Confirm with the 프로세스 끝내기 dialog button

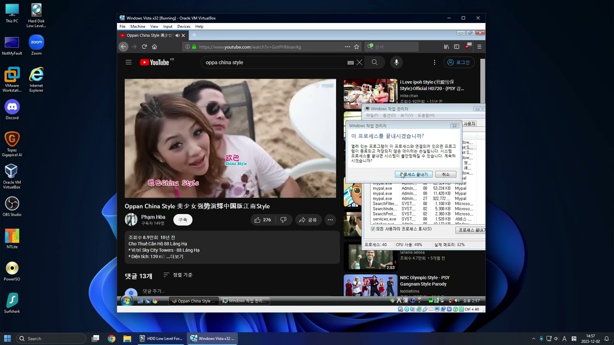tap(414, 174)
